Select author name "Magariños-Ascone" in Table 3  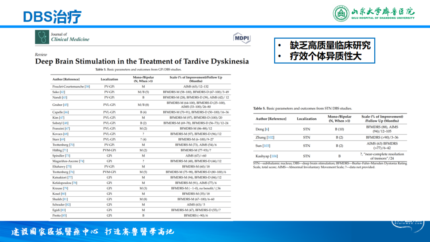click(65, 161)
